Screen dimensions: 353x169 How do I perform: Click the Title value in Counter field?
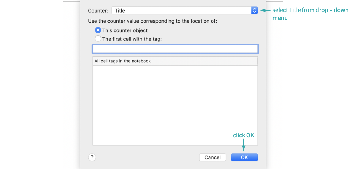click(120, 11)
